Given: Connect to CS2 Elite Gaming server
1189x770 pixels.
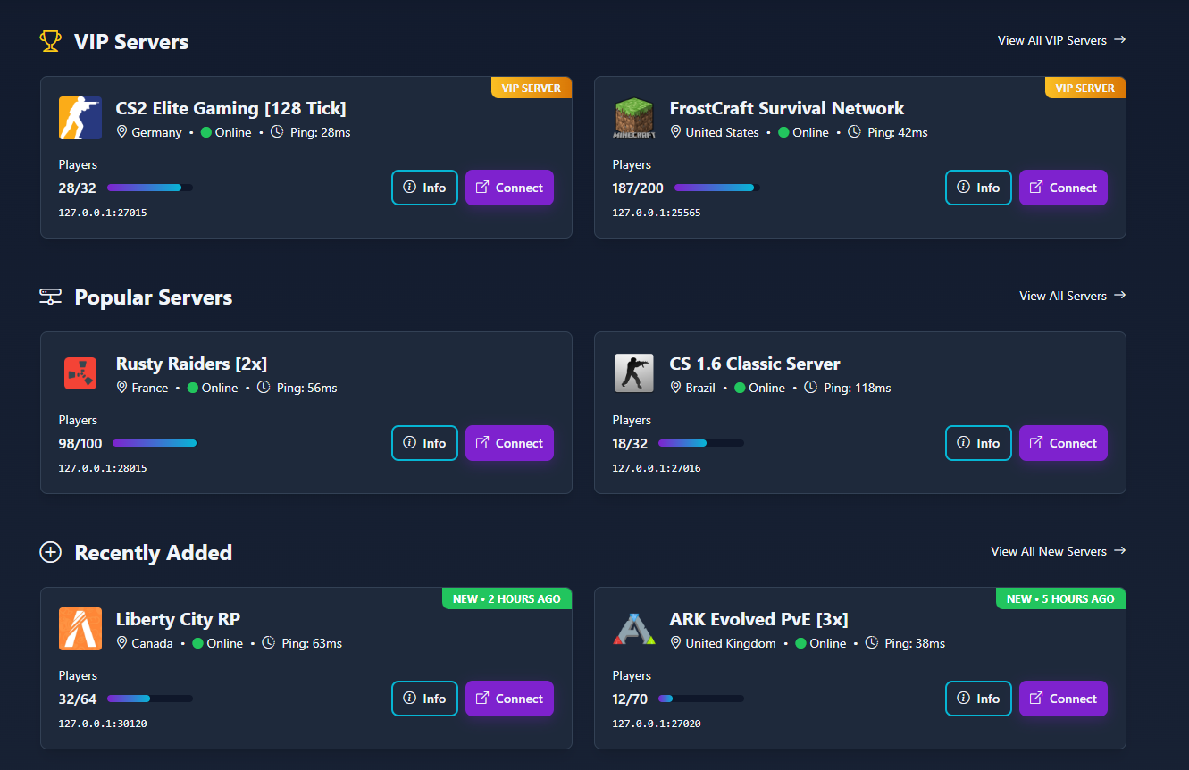Looking at the screenshot, I should click(x=509, y=188).
